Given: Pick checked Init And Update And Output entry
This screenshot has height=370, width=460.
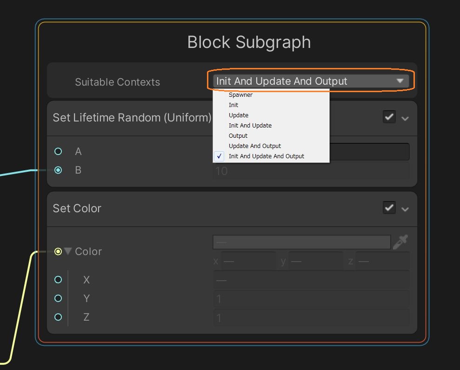Looking at the screenshot, I should (271, 156).
